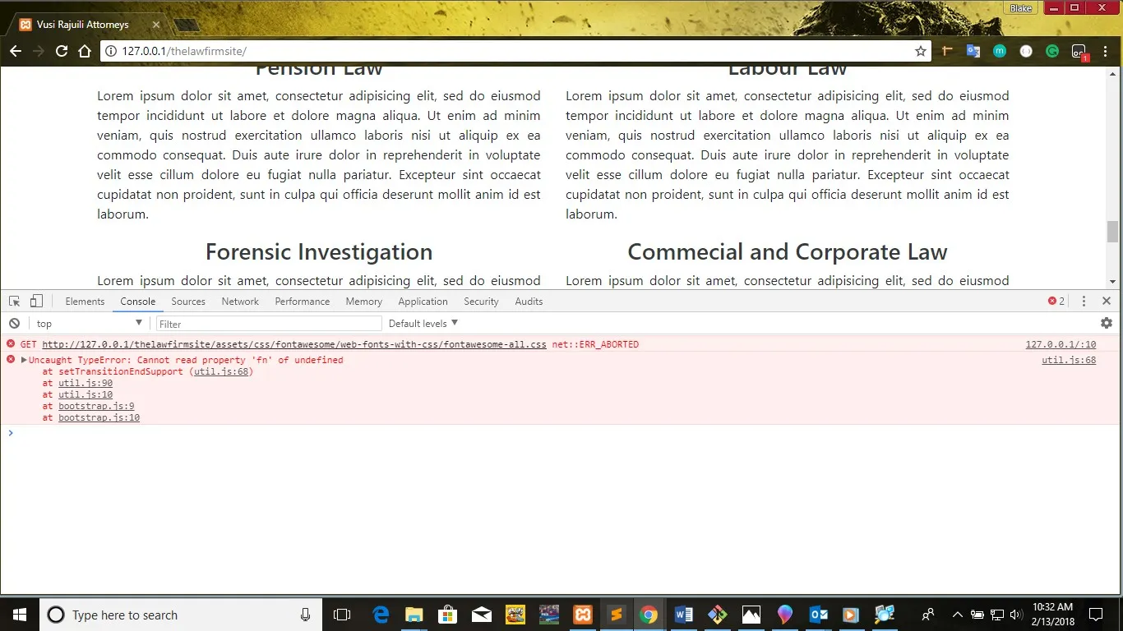Open the Action Center notifications
Viewport: 1123px width, 631px height.
point(1096,615)
